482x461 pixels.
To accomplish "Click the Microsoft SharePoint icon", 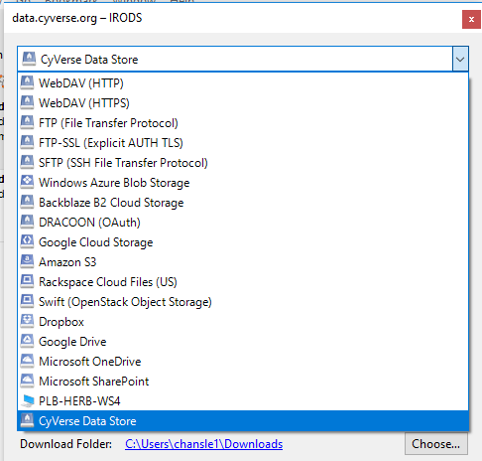I will [x=27, y=381].
